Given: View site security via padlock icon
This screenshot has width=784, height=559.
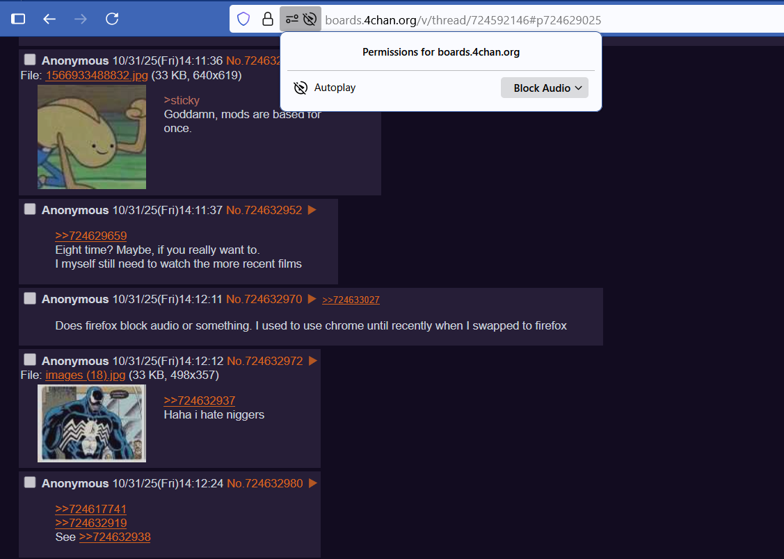Looking at the screenshot, I should tap(268, 19).
